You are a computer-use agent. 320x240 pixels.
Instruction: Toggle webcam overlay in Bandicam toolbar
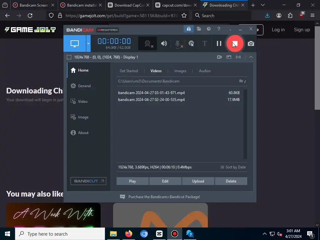click(x=147, y=43)
